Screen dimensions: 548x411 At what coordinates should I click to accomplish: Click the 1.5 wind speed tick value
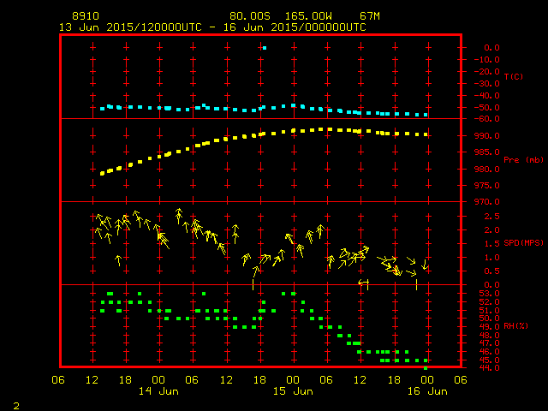pos(491,244)
